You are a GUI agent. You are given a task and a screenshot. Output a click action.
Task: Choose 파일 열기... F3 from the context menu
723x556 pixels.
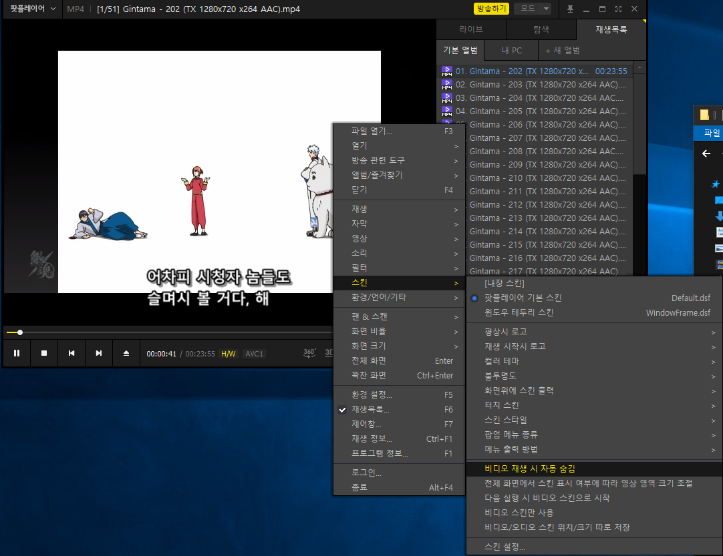399,131
